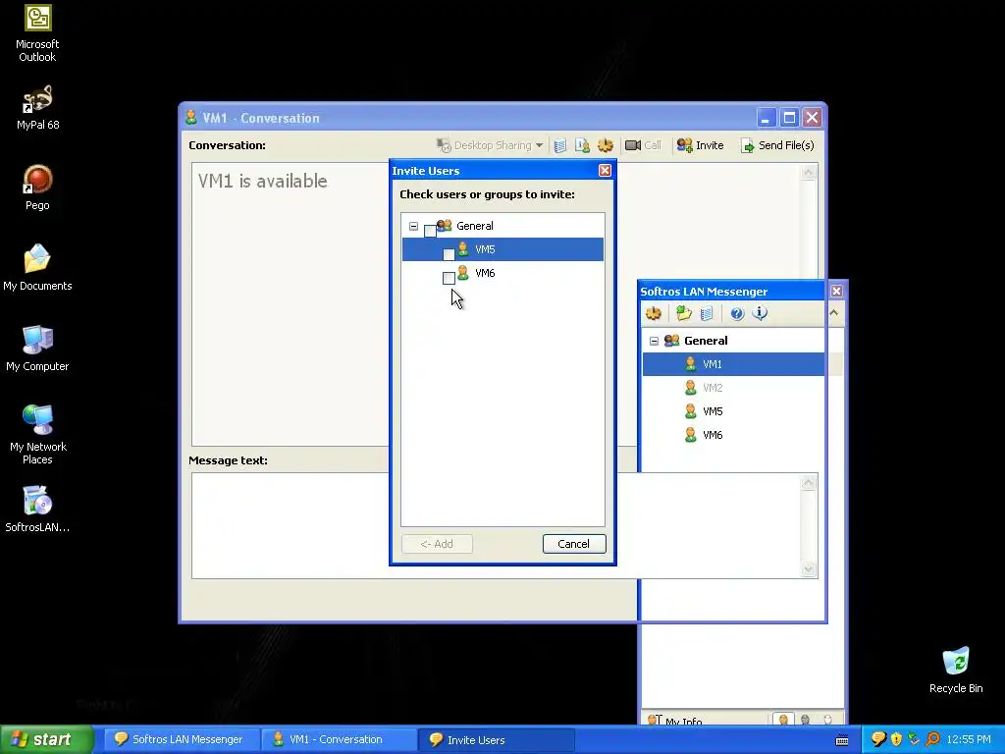Image resolution: width=1005 pixels, height=754 pixels.
Task: Open Microsoft Outlook desktop icon
Action: click(38, 33)
